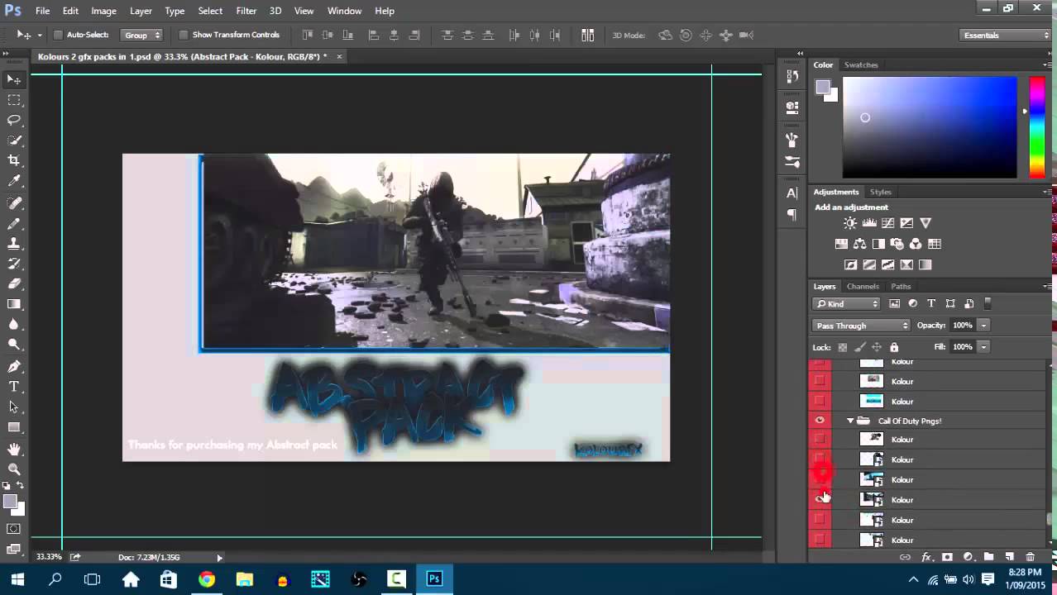The image size is (1057, 595).
Task: Add an Invert adjustment
Action: point(850,264)
